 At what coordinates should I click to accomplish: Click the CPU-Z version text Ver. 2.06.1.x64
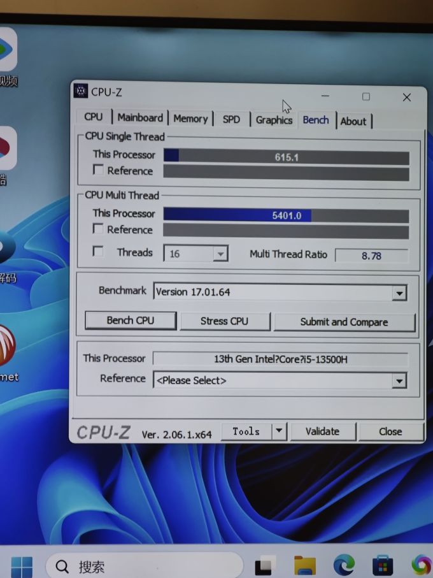click(x=177, y=435)
